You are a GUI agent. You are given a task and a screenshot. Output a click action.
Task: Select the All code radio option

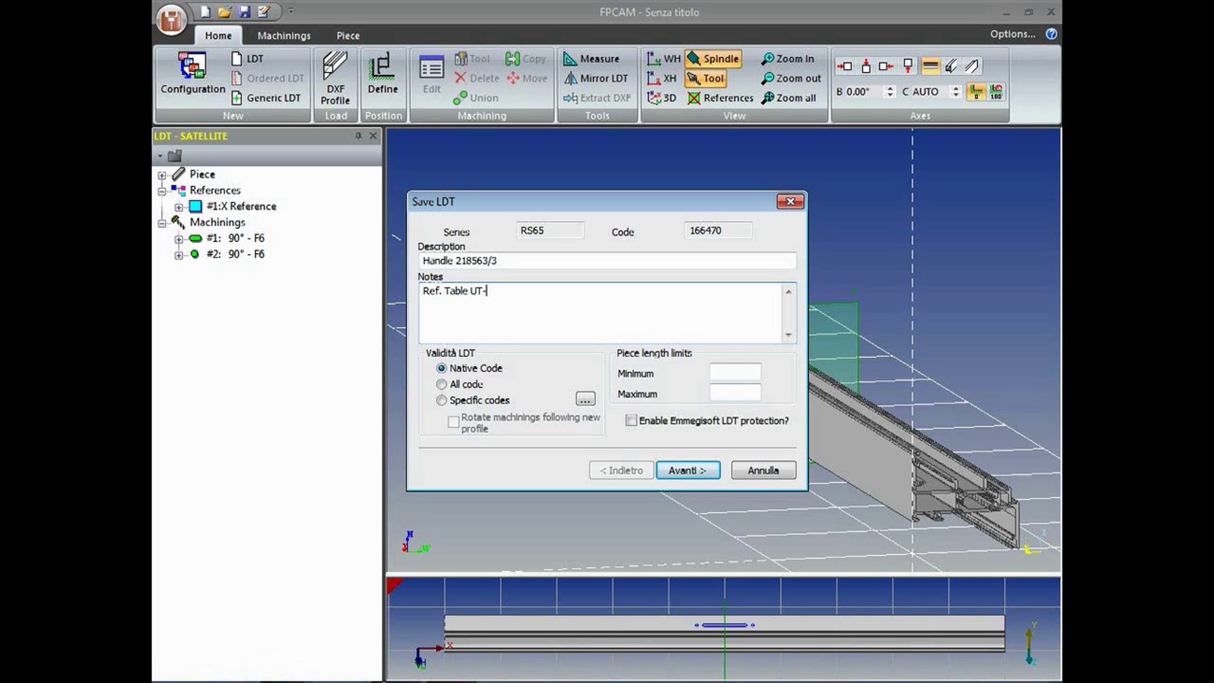click(x=442, y=385)
